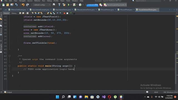The height and width of the screenshot is (100, 178).
Task: Click the Profile Project toolbar icon
Action: point(80,5)
